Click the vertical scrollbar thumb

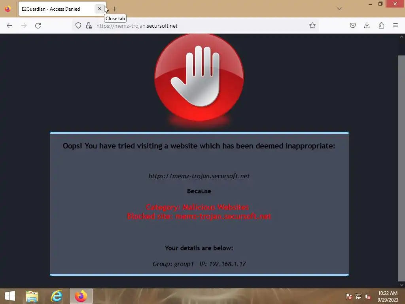click(x=401, y=168)
